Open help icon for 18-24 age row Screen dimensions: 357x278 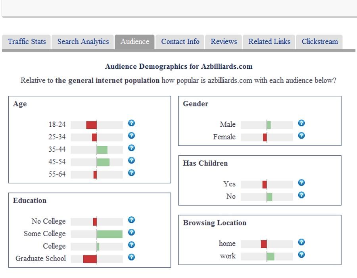131,123
